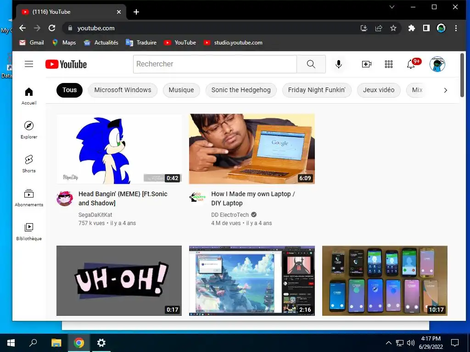
Task: Open SegaDaKitKat channel name
Action: point(95,215)
